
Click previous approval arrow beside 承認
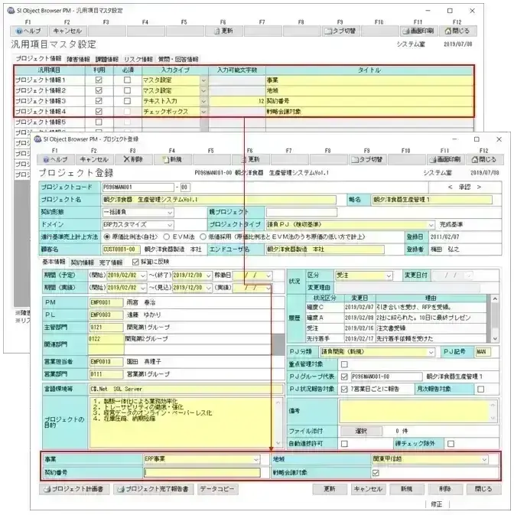click(451, 187)
